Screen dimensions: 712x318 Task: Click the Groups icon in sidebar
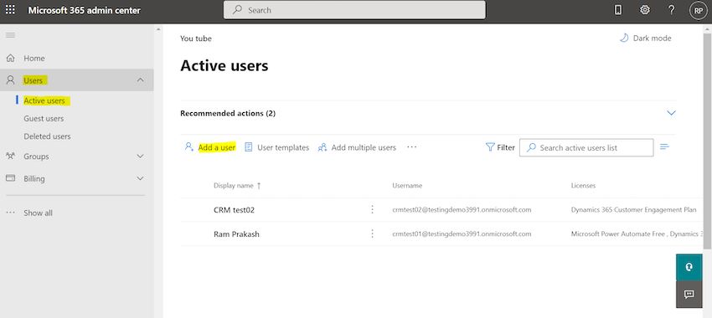pyautogui.click(x=10, y=156)
